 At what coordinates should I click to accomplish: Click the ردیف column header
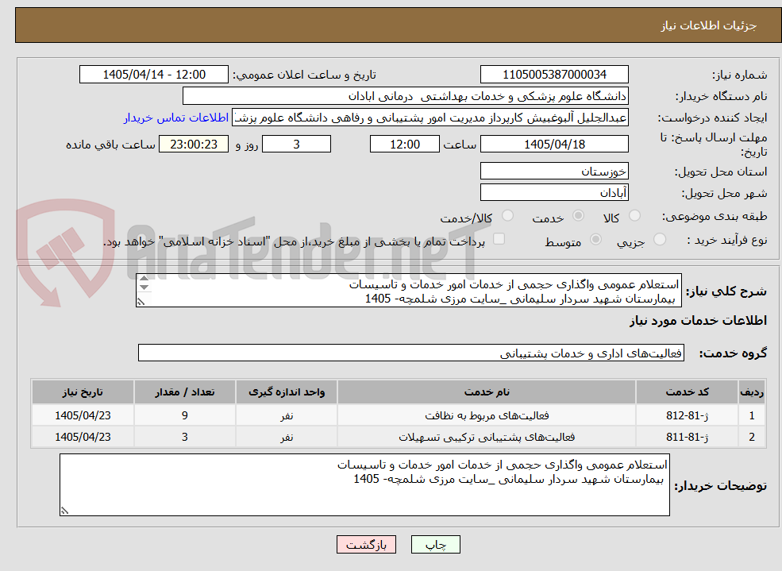tap(752, 392)
